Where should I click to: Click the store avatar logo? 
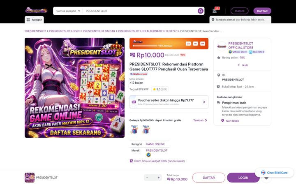(222, 46)
